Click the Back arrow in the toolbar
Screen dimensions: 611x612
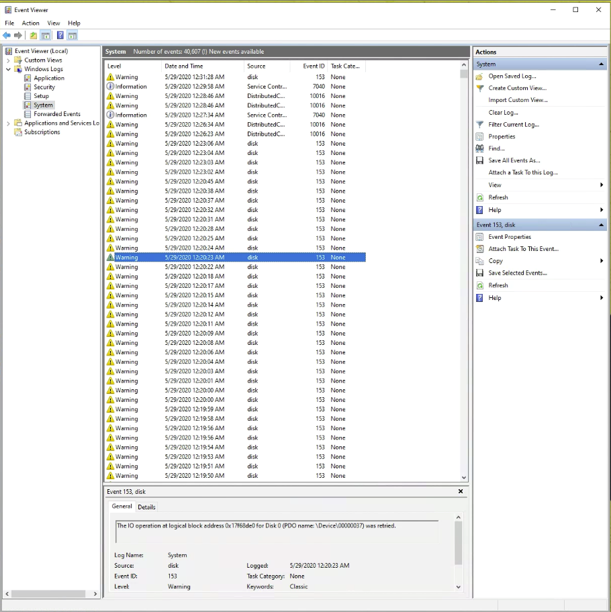tap(7, 36)
